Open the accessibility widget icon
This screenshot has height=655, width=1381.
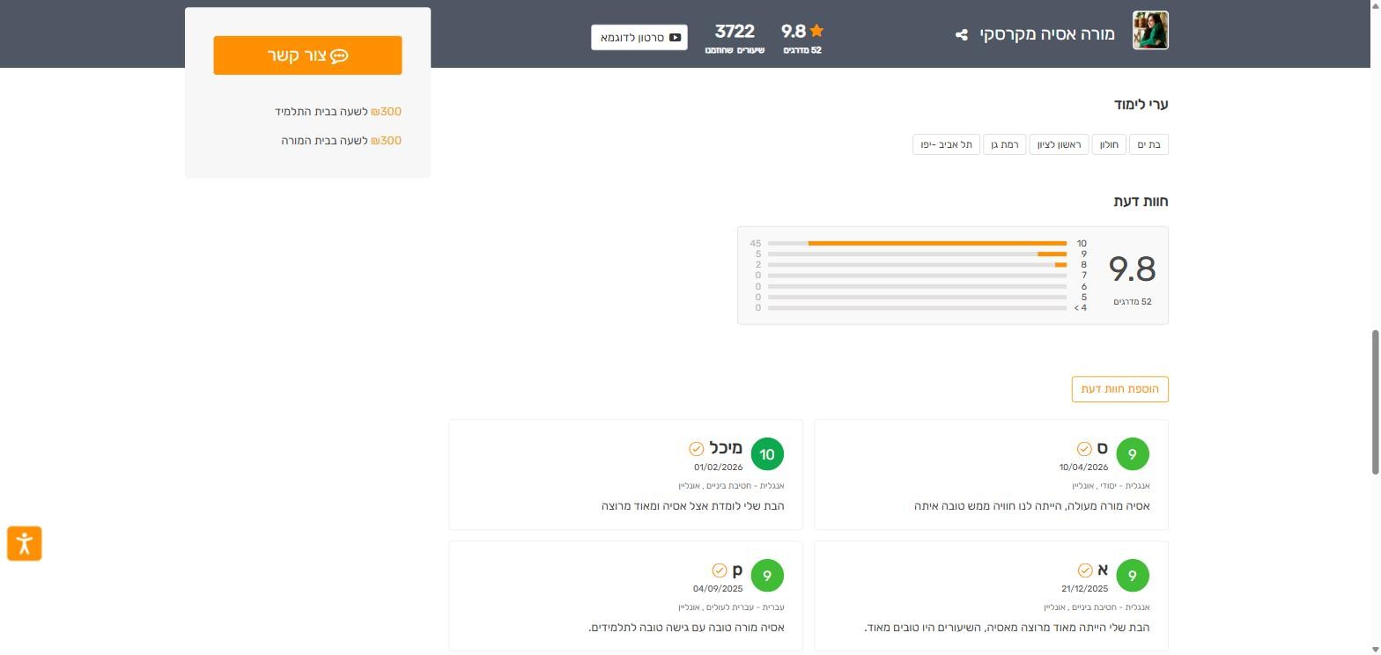[25, 542]
